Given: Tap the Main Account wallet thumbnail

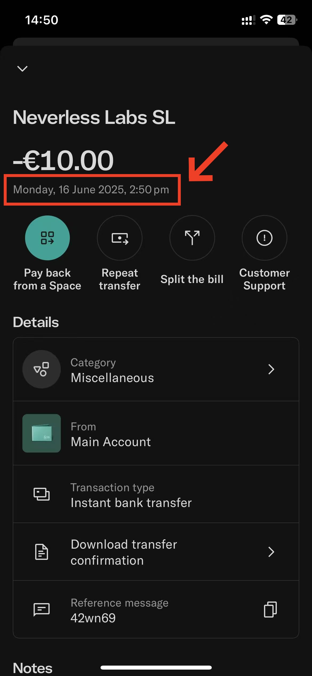Looking at the screenshot, I should point(41,433).
